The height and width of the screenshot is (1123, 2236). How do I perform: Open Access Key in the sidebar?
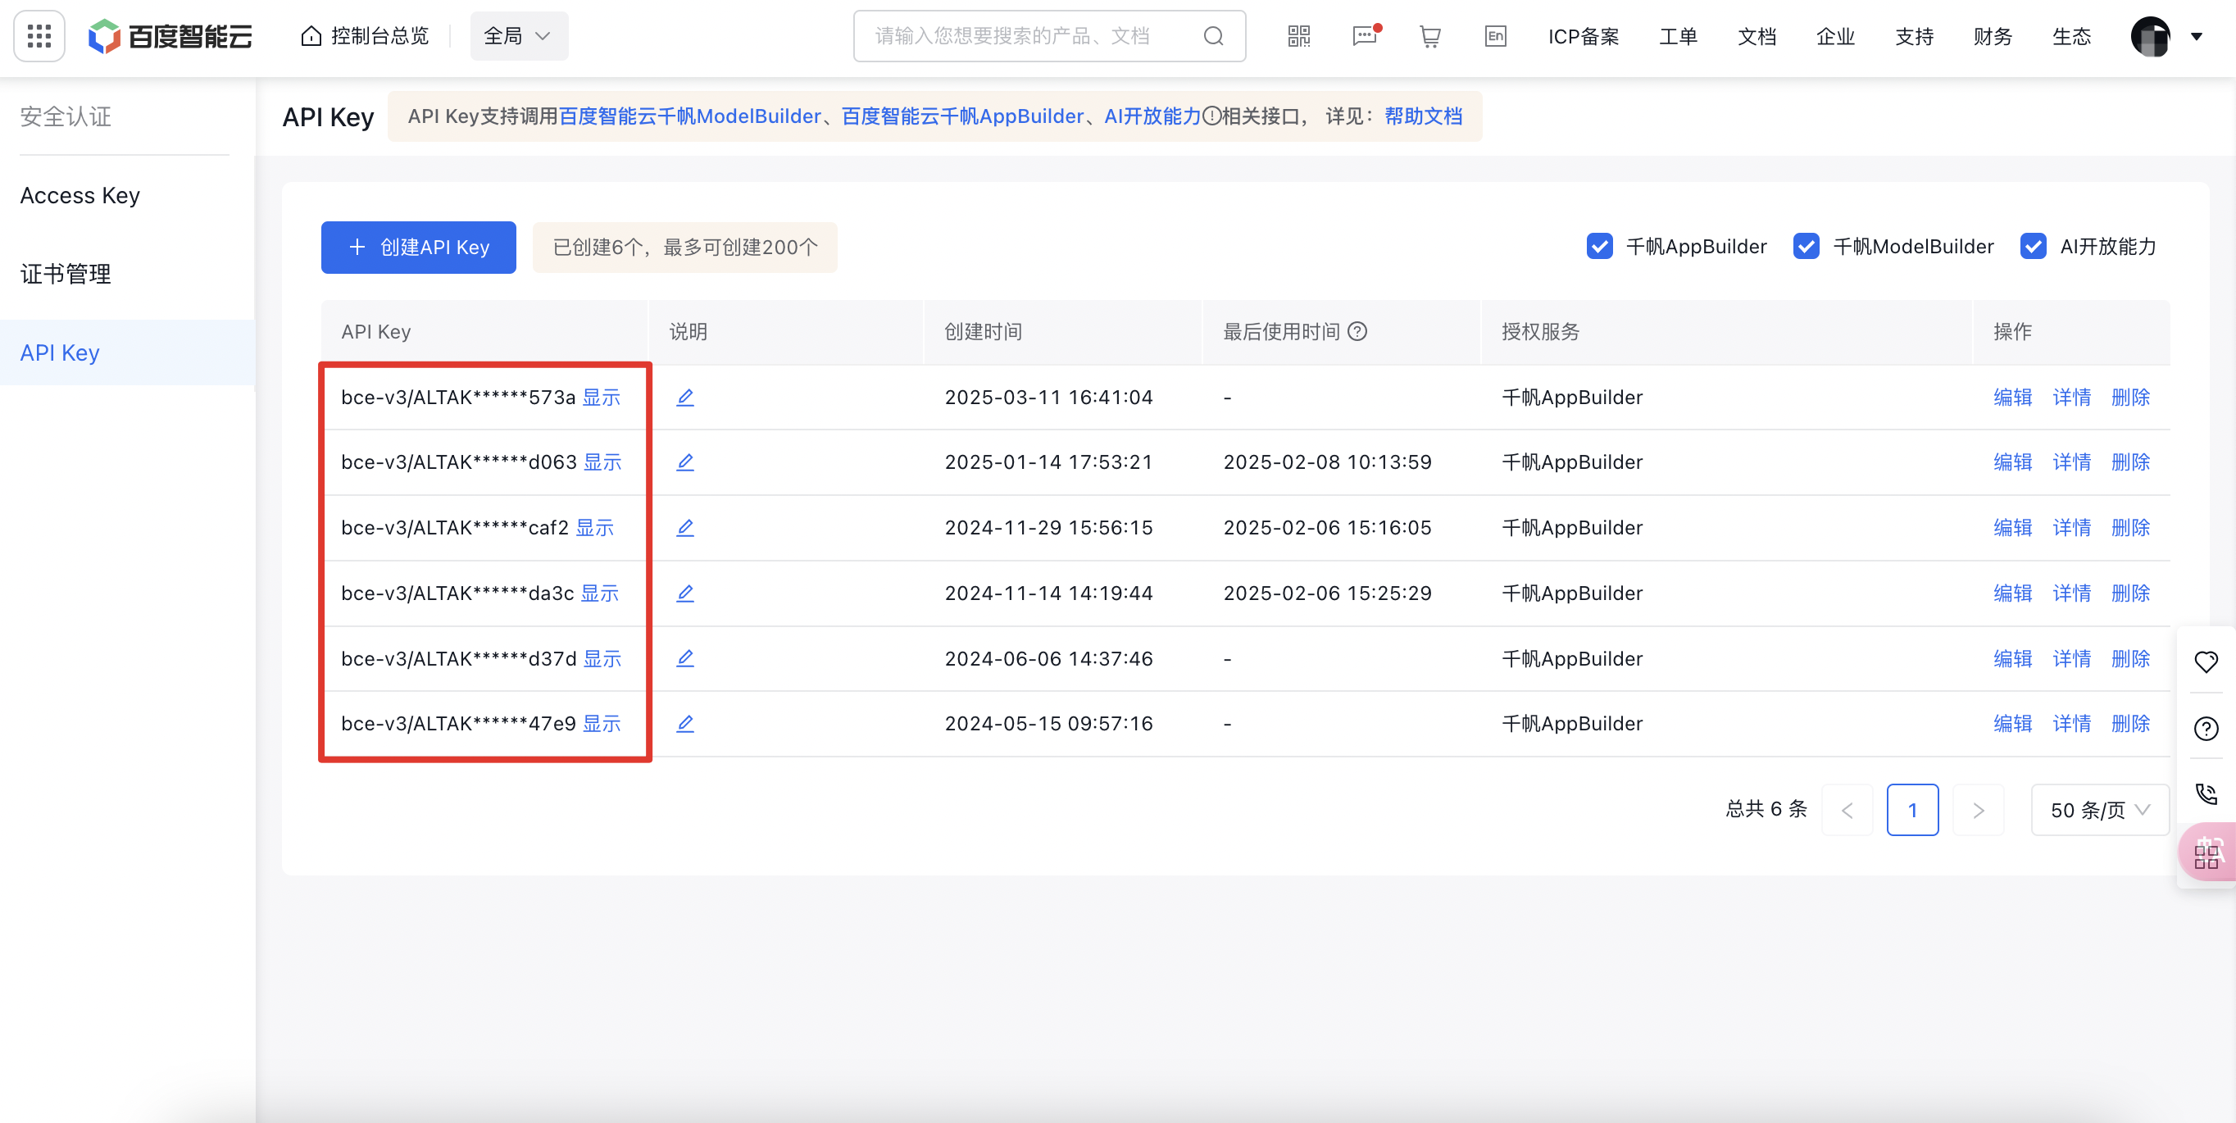(80, 195)
